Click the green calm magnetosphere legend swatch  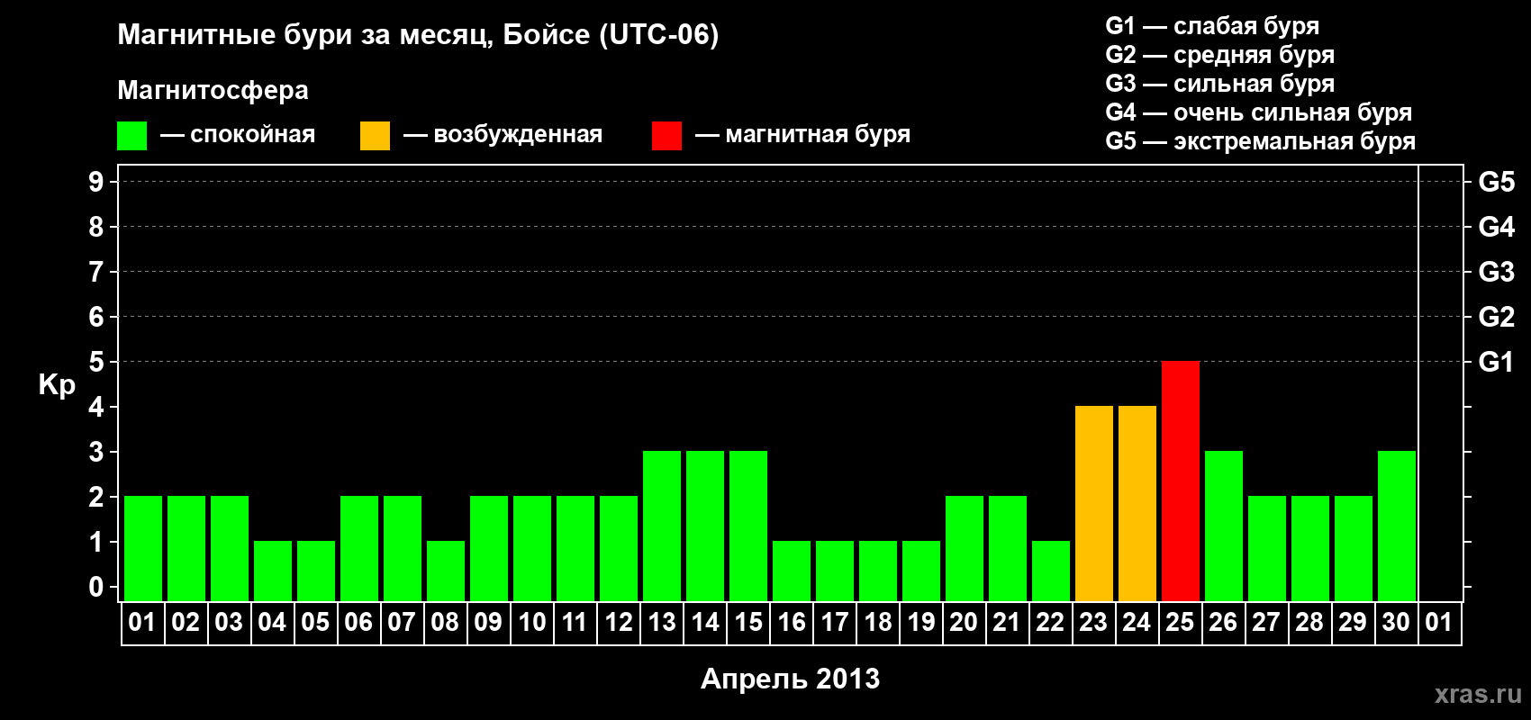[x=131, y=136]
